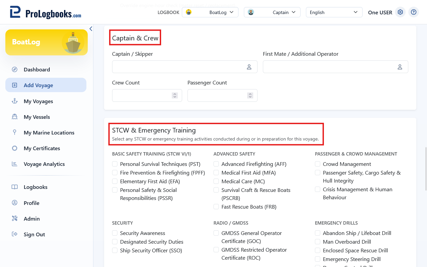Open Admin section
This screenshot has height=267, width=427.
[x=46, y=219]
